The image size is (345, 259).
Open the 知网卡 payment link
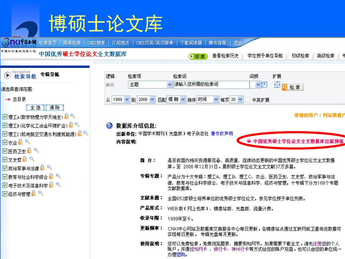pos(200,249)
